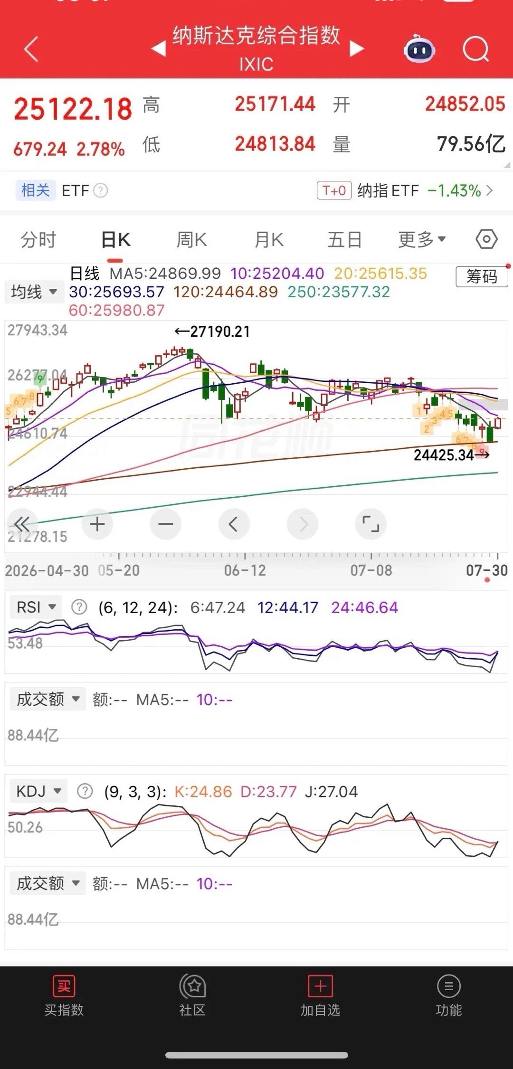Tap RSI 6:47.24 value
Screen dimensions: 513x1069
pyautogui.click(x=218, y=607)
